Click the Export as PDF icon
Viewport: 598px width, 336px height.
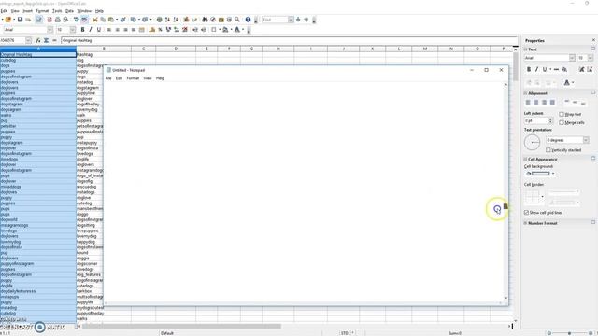50,20
